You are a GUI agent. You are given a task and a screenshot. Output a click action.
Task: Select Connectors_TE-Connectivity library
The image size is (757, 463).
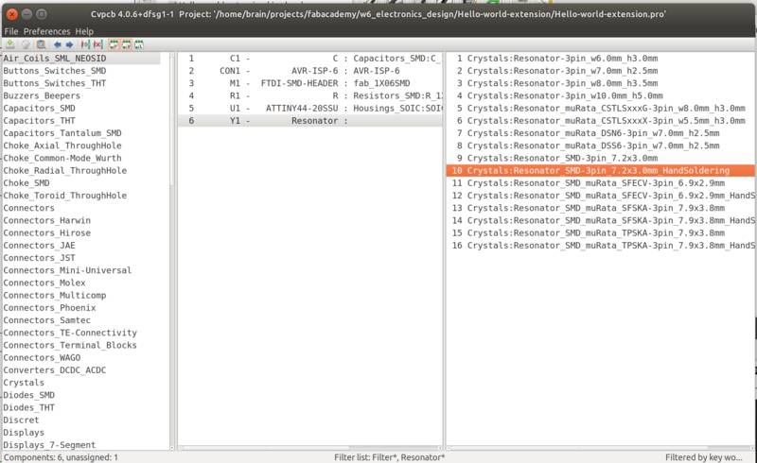(x=70, y=333)
